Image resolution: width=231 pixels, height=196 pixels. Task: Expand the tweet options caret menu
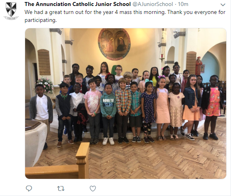pos(223,5)
